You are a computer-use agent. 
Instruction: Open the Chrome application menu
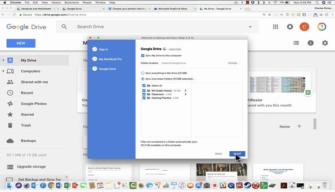click(x=16, y=2)
